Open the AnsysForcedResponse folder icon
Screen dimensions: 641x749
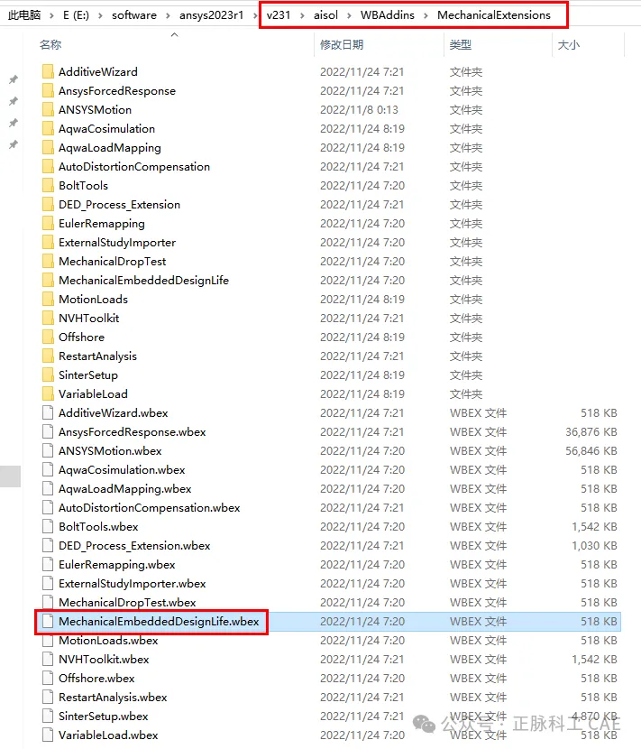[48, 91]
